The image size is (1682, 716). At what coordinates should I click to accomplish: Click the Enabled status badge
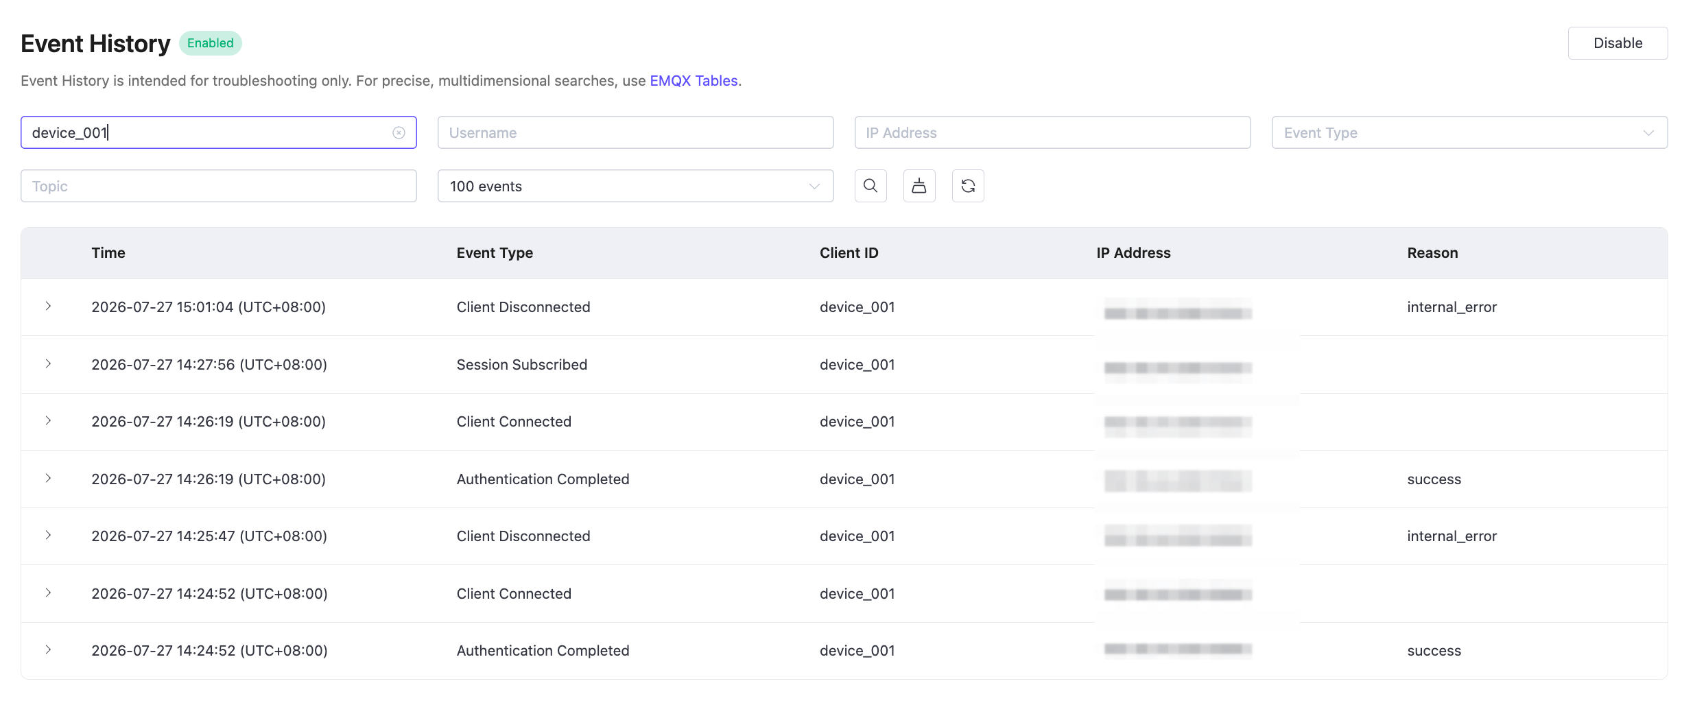[211, 43]
